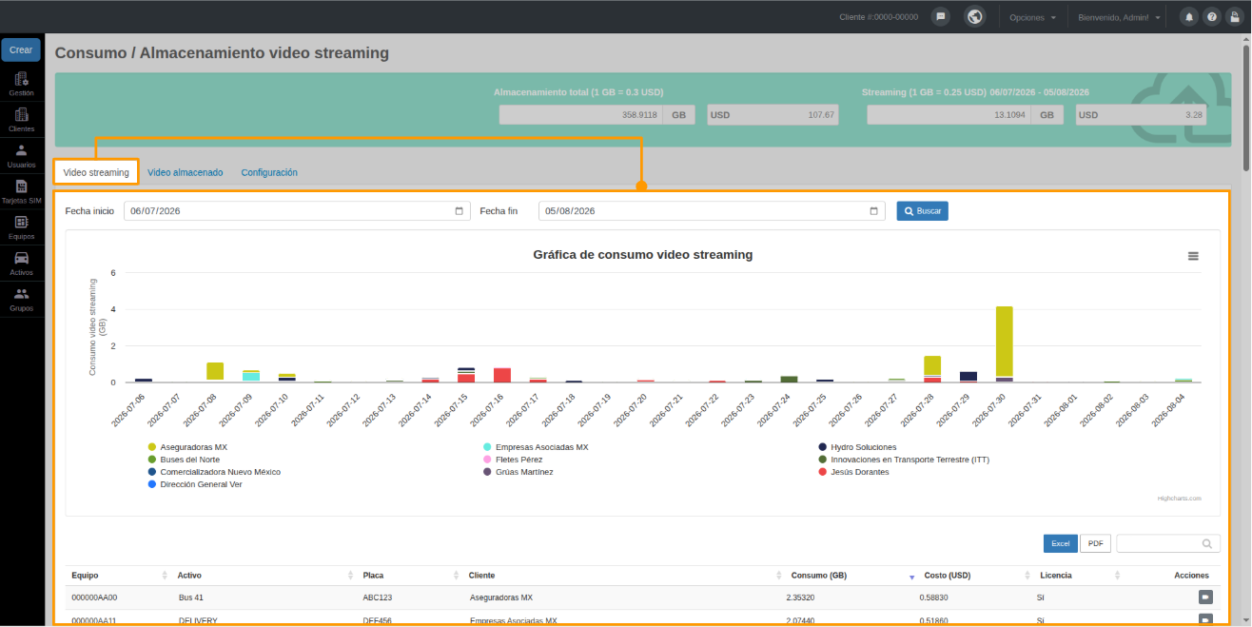Expand the Opciones dropdown
This screenshot has width=1252, height=627.
click(1032, 17)
